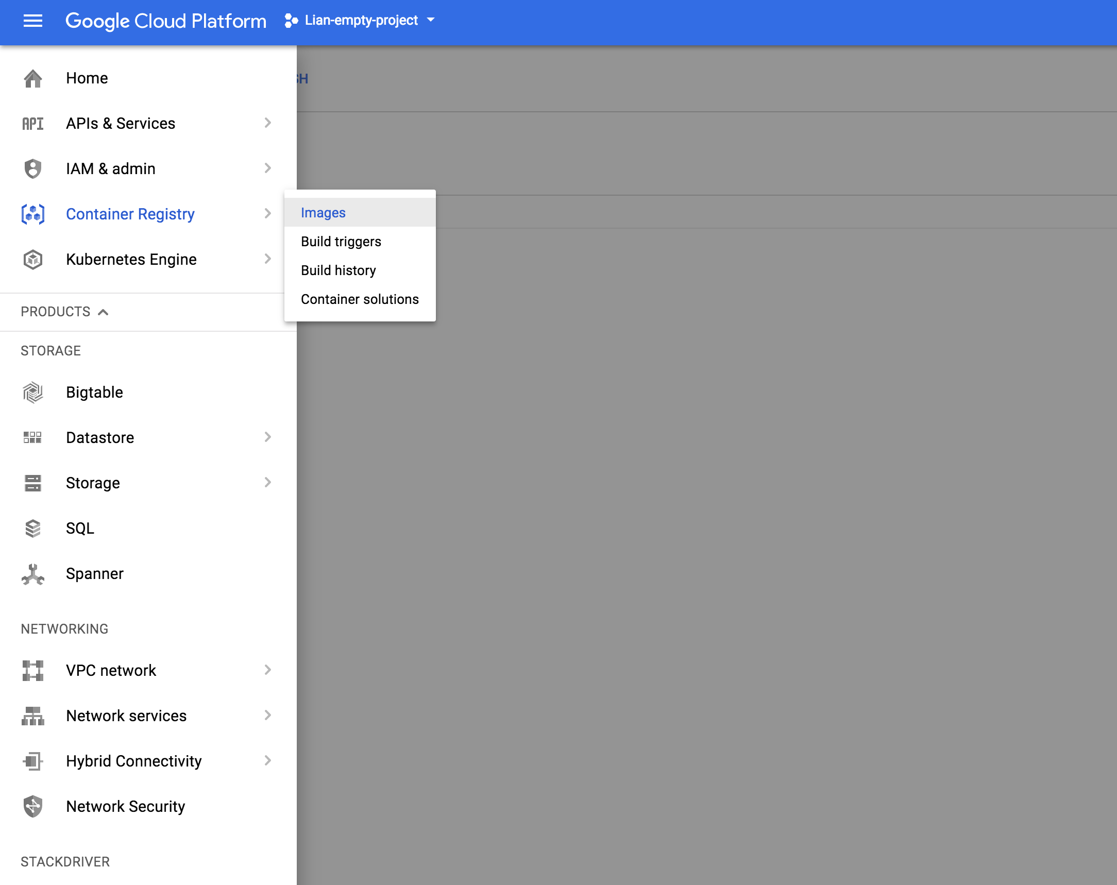This screenshot has width=1117, height=885.
Task: Click the Google Cloud Platform logo
Action: click(166, 21)
